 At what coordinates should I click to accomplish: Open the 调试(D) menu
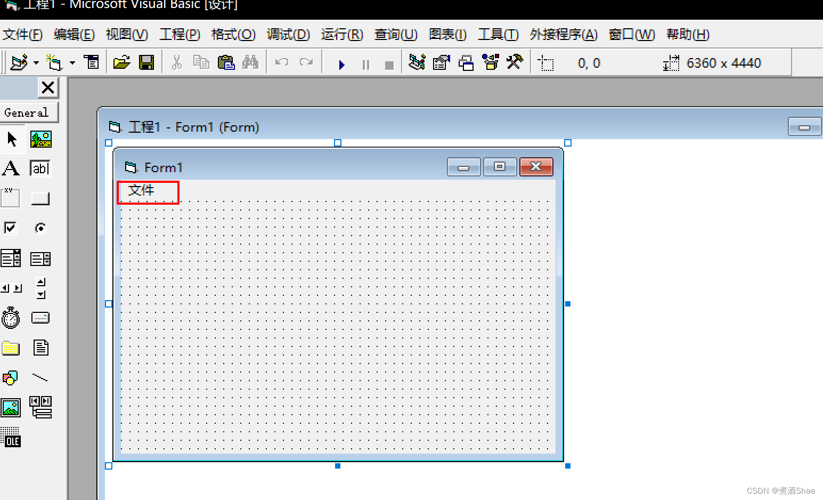tap(288, 35)
